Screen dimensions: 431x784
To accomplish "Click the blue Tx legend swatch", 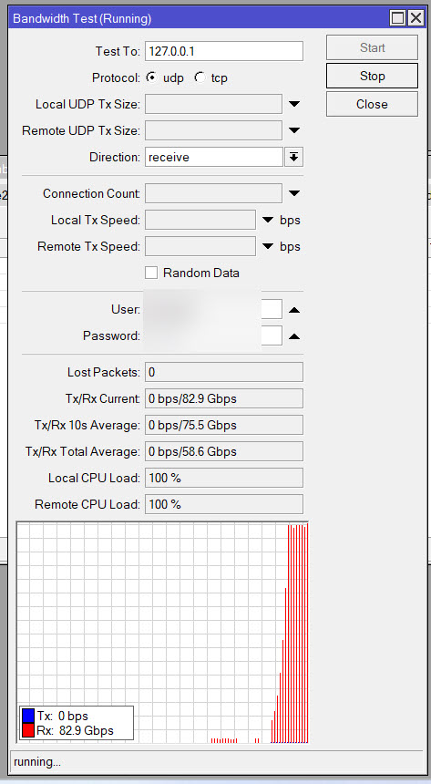I will pos(28,716).
